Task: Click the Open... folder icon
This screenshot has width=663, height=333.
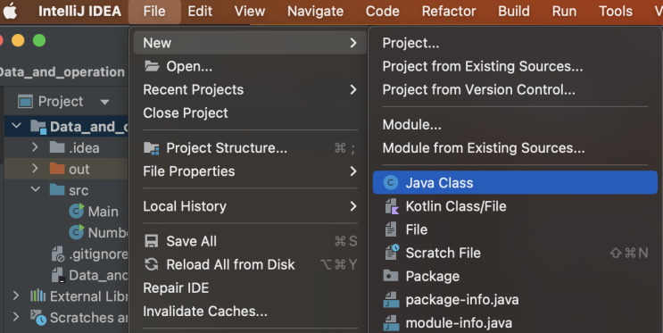Action: 152,66
